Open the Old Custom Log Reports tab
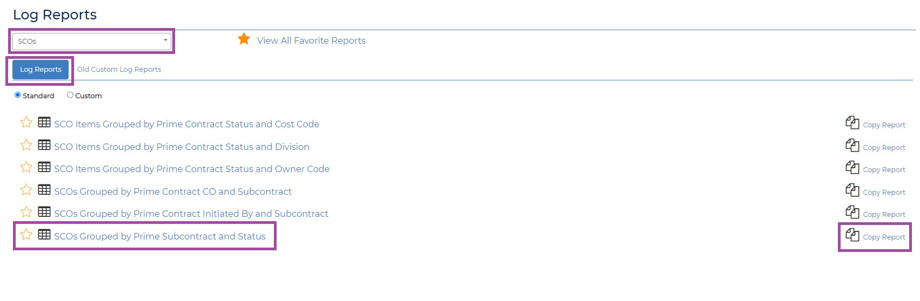Screen dimensions: 920x301 click(119, 70)
